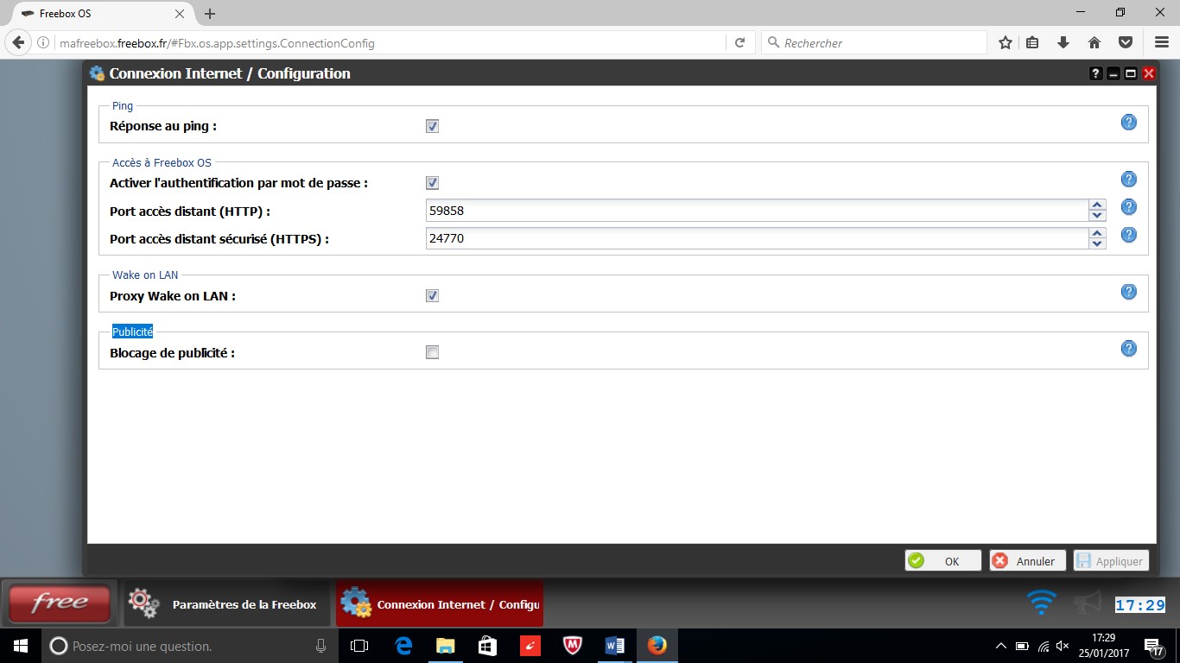
Task: Toggle password authentication checkbox
Action: coord(432,183)
